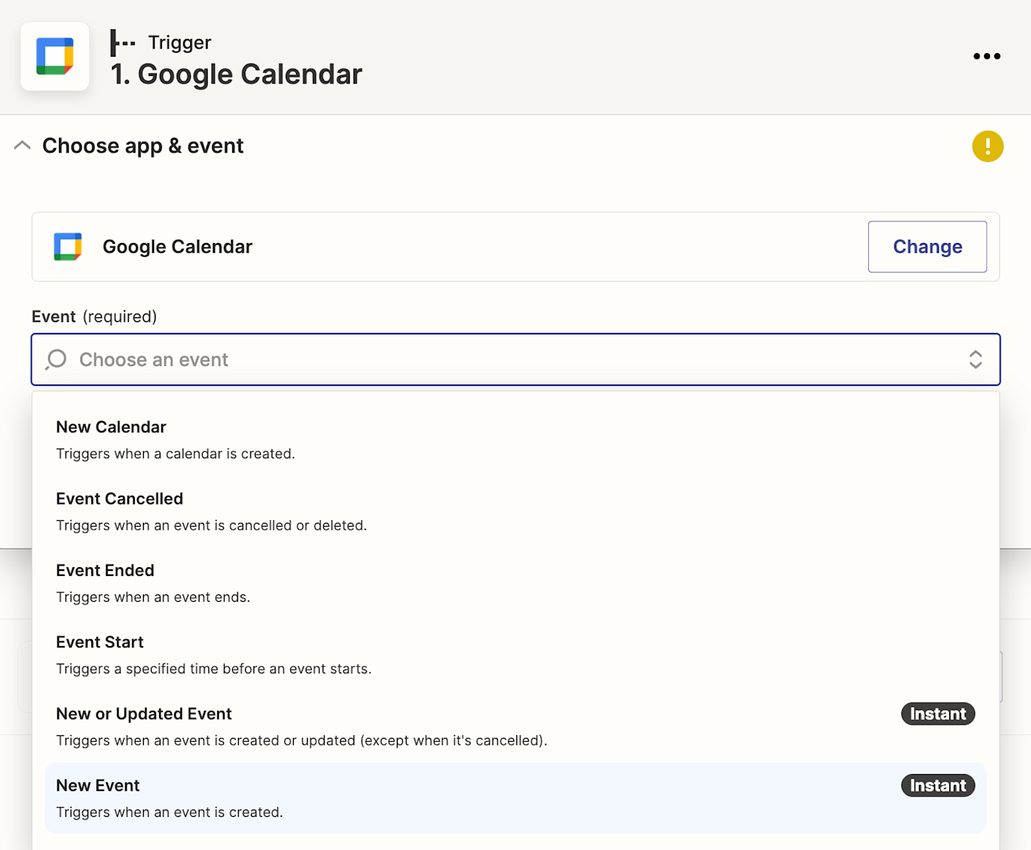The image size is (1031, 850).
Task: Click the search magnifier icon in event field
Action: point(56,359)
